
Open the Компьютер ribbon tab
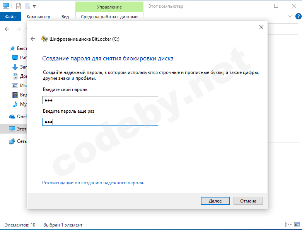click(x=38, y=17)
